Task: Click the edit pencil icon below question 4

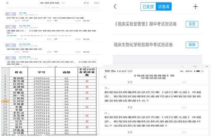Action: pos(130,132)
